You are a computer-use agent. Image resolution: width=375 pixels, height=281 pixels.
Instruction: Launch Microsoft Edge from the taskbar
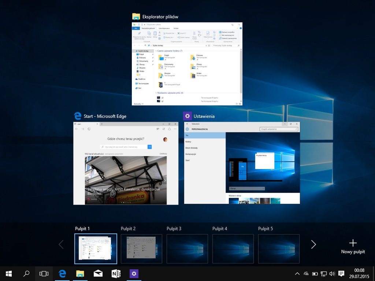point(62,273)
